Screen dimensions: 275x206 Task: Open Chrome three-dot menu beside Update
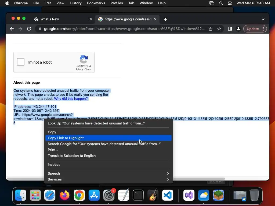point(263,29)
